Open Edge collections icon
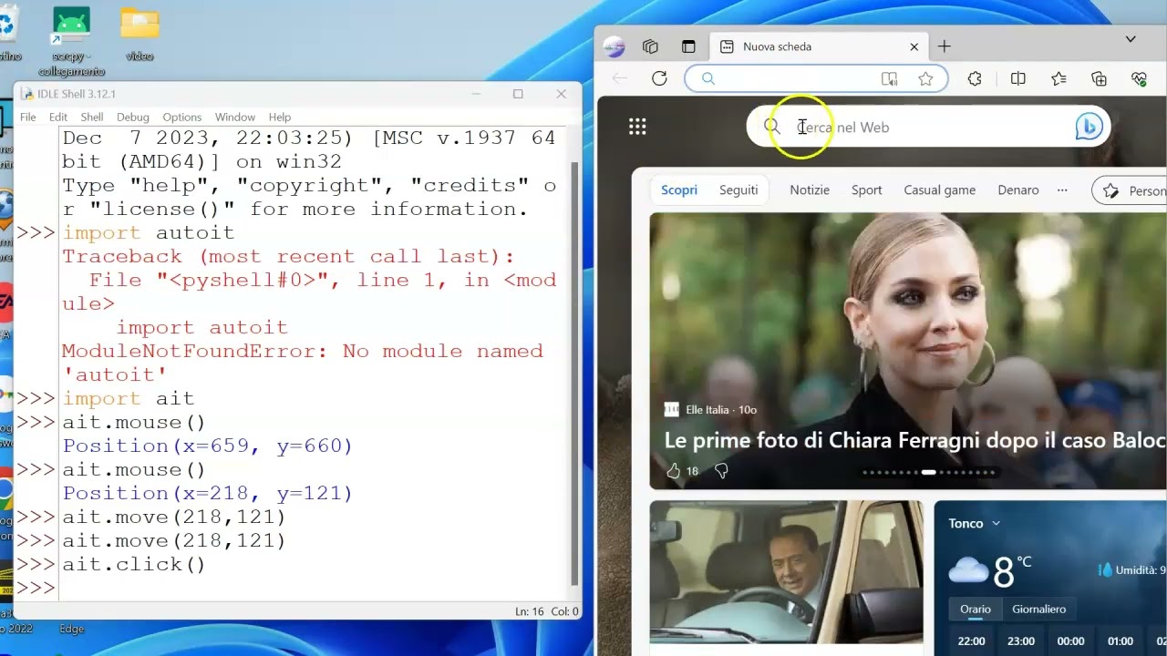1167x656 pixels. click(1099, 79)
